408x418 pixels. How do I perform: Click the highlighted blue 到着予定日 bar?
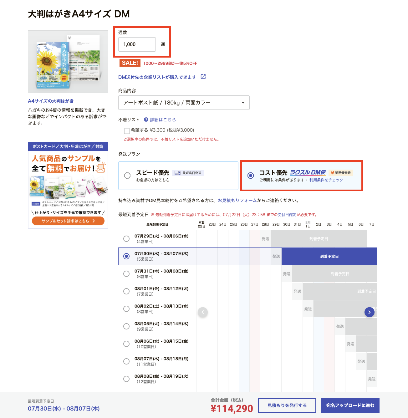click(329, 256)
